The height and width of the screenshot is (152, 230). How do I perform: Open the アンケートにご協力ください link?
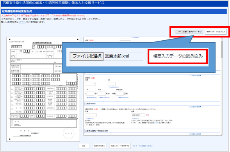(143, 146)
